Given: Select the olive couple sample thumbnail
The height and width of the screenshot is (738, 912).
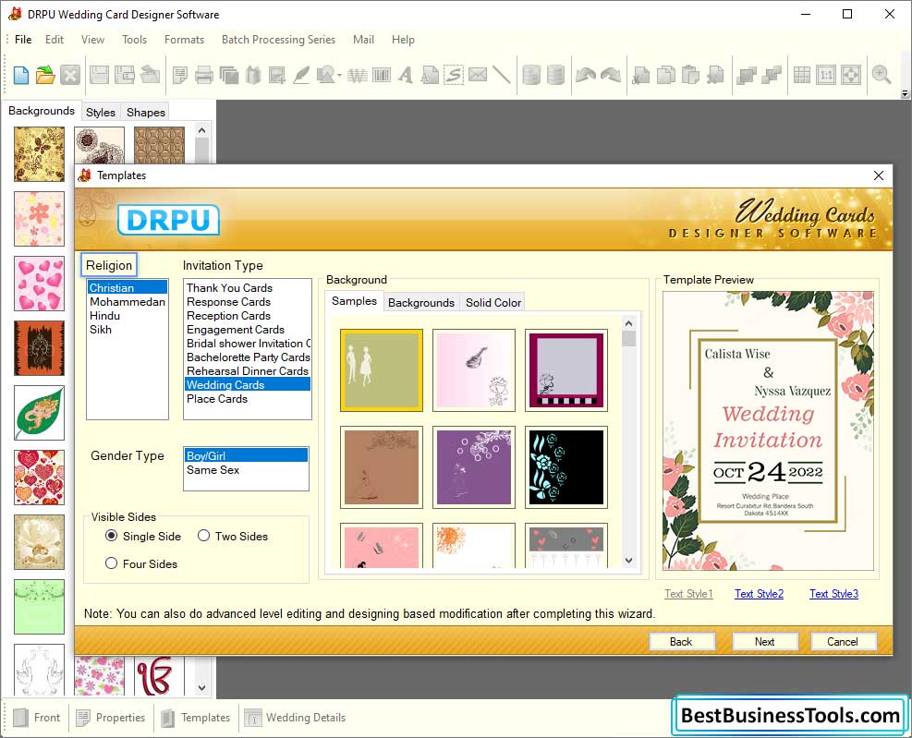Looking at the screenshot, I should 381,370.
